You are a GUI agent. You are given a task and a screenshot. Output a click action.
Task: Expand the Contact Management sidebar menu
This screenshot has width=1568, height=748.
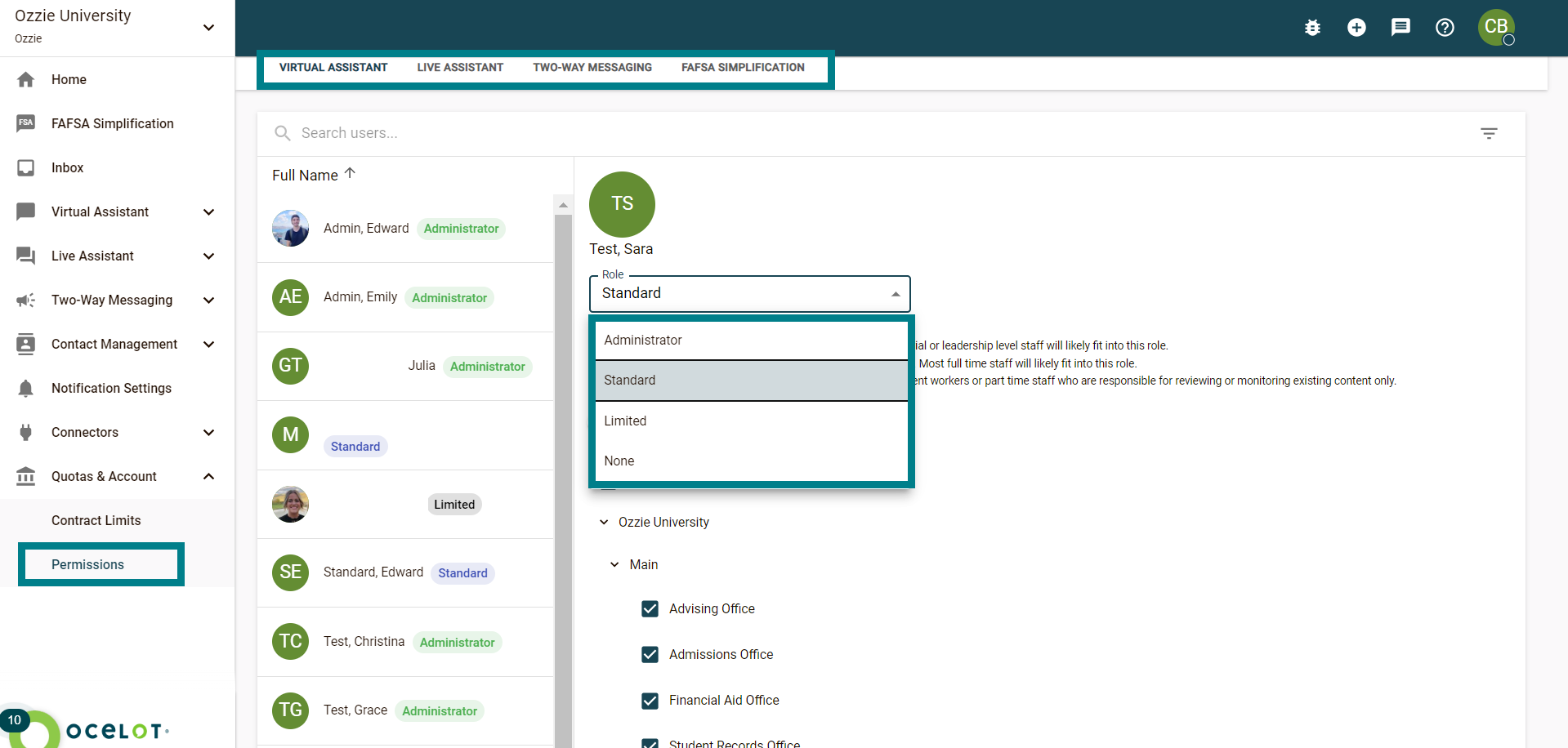click(209, 344)
